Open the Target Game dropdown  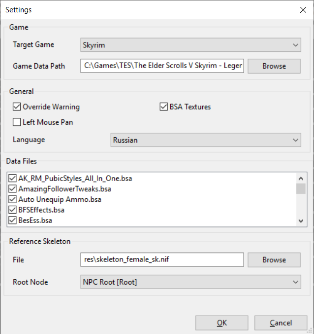[190, 45]
